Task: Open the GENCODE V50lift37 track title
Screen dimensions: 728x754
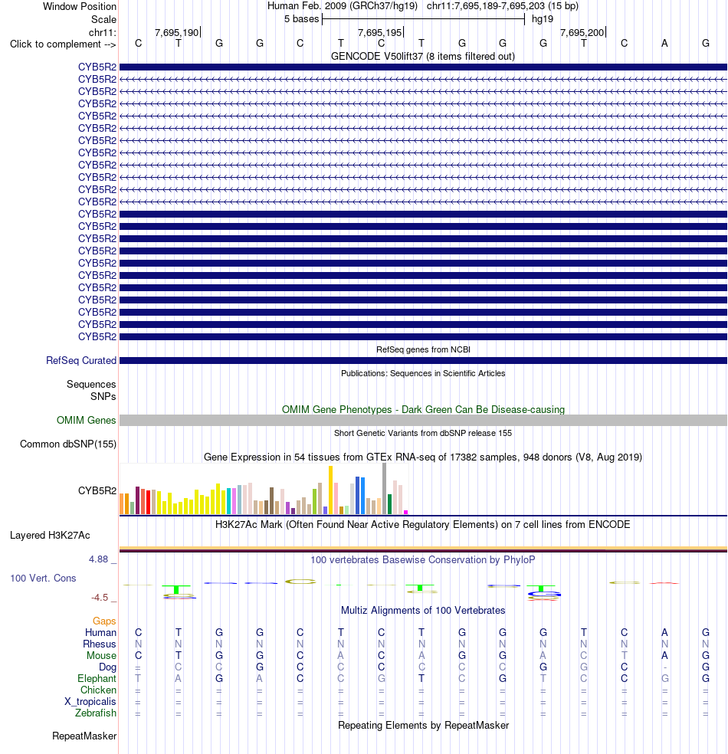Action: click(423, 56)
